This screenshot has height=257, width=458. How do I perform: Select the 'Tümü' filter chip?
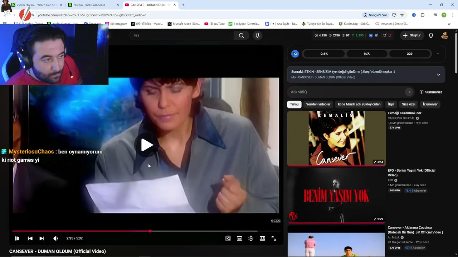click(x=294, y=104)
